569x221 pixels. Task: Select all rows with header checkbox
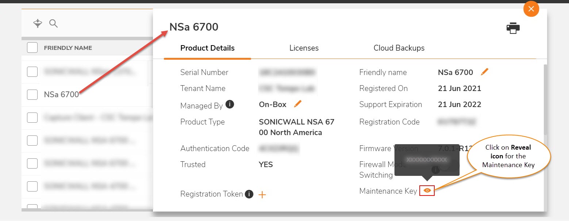tap(32, 48)
